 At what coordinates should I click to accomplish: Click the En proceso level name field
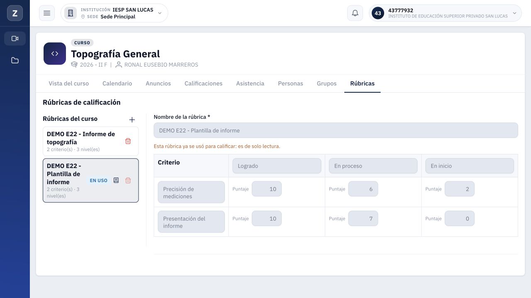coord(373,166)
